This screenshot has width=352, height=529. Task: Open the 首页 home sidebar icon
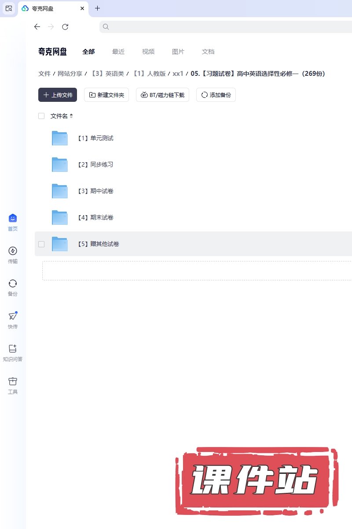point(13,218)
